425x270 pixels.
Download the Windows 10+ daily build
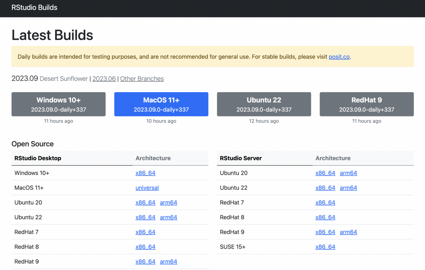coord(58,104)
